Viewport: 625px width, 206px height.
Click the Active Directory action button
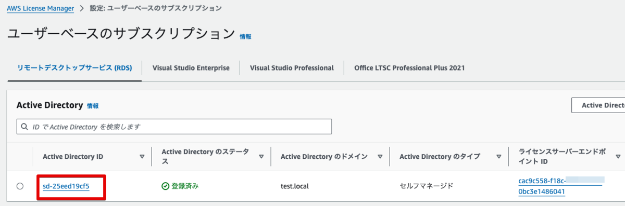click(x=598, y=105)
